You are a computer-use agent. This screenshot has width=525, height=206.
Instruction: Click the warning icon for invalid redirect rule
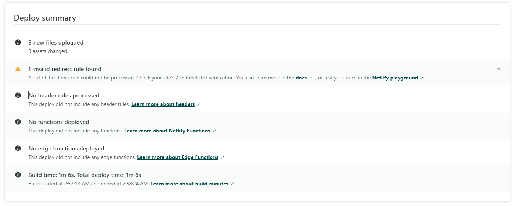tap(18, 69)
